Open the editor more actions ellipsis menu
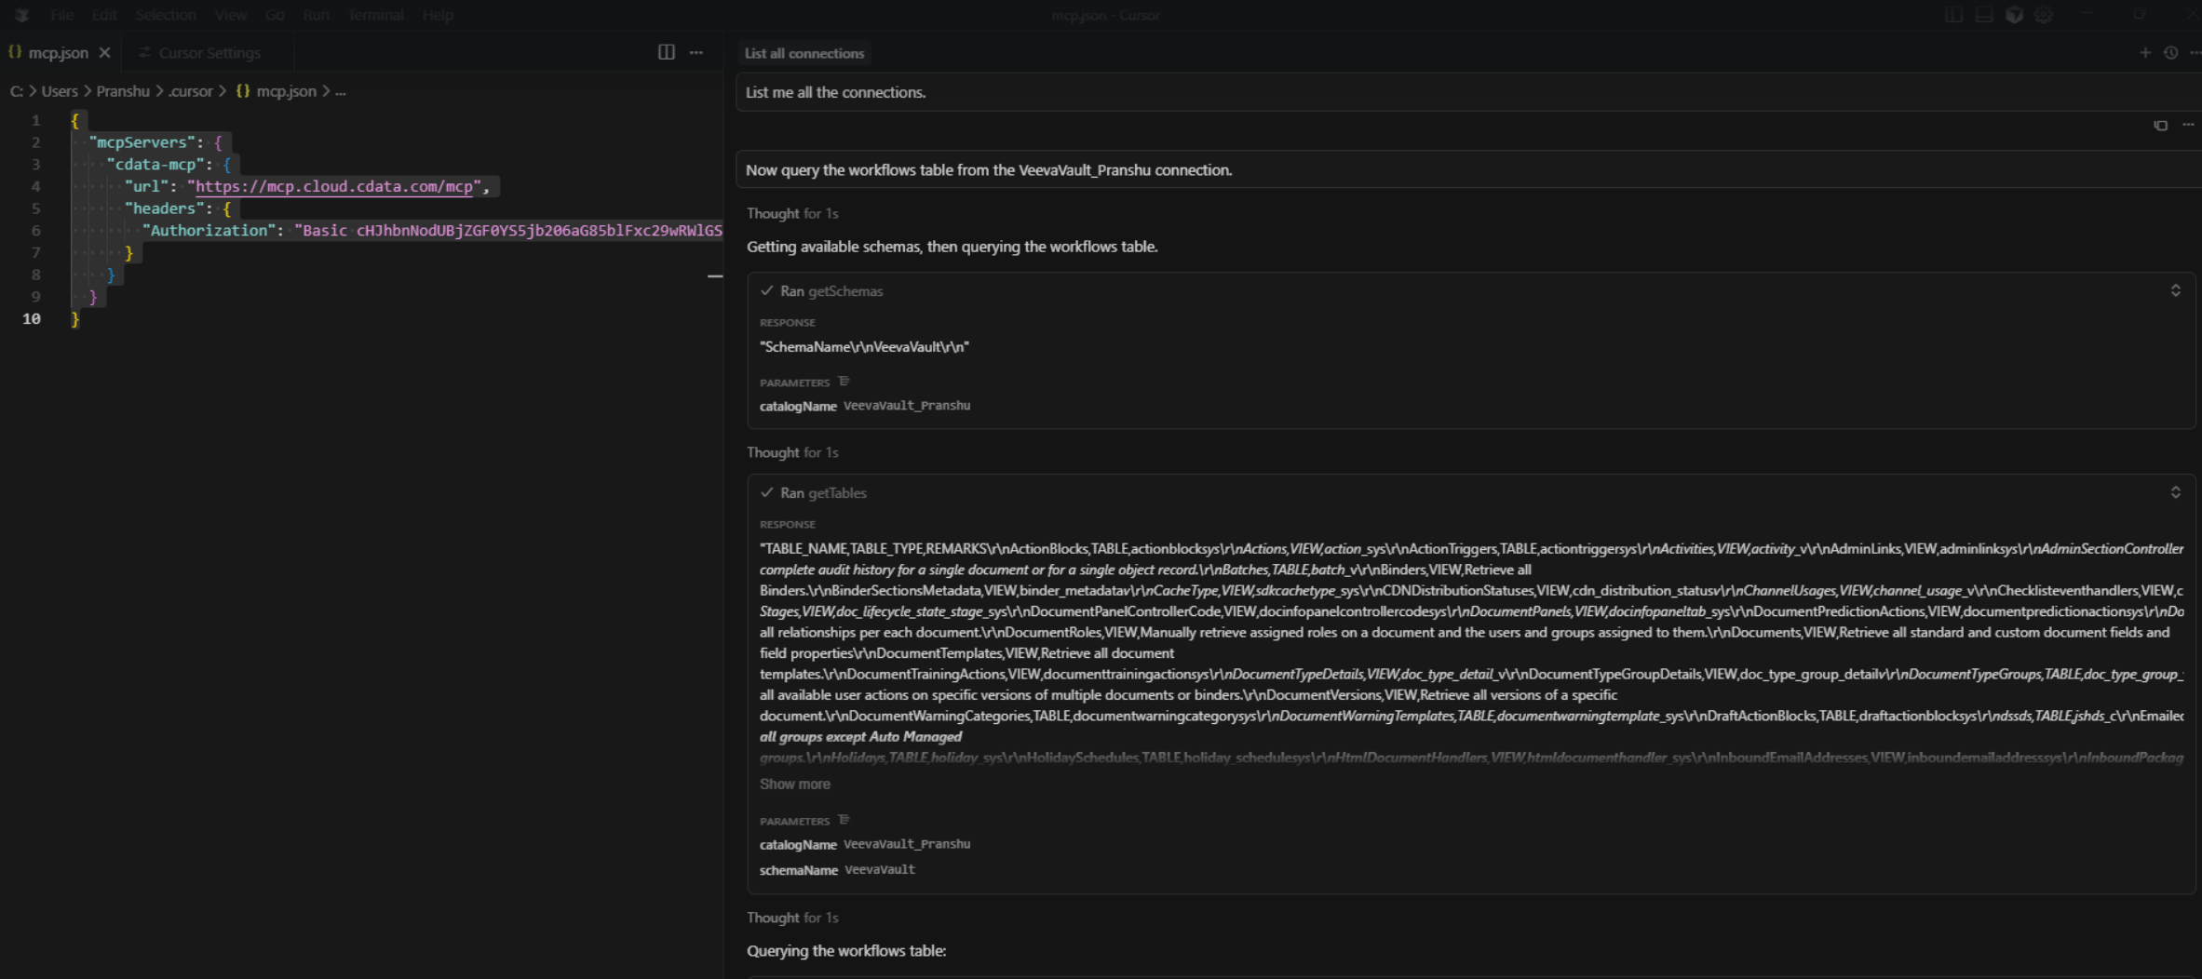Viewport: 2202px width, 979px height. pyautogui.click(x=696, y=52)
